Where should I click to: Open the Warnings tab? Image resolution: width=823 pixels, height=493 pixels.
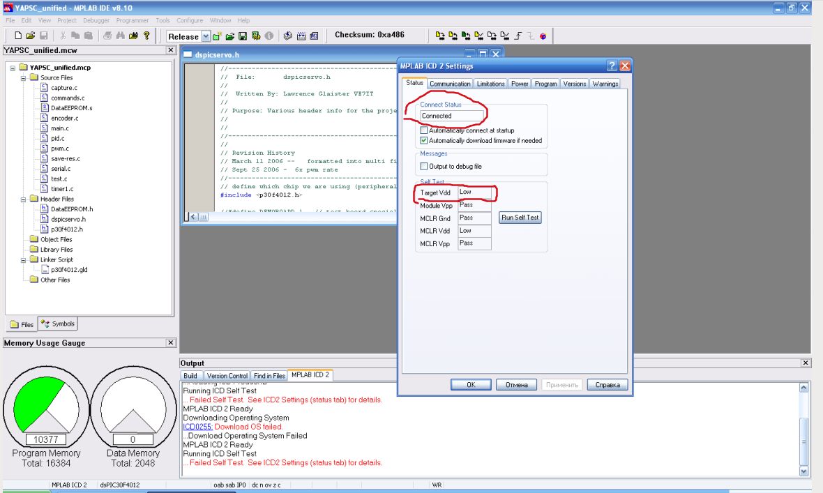(605, 84)
